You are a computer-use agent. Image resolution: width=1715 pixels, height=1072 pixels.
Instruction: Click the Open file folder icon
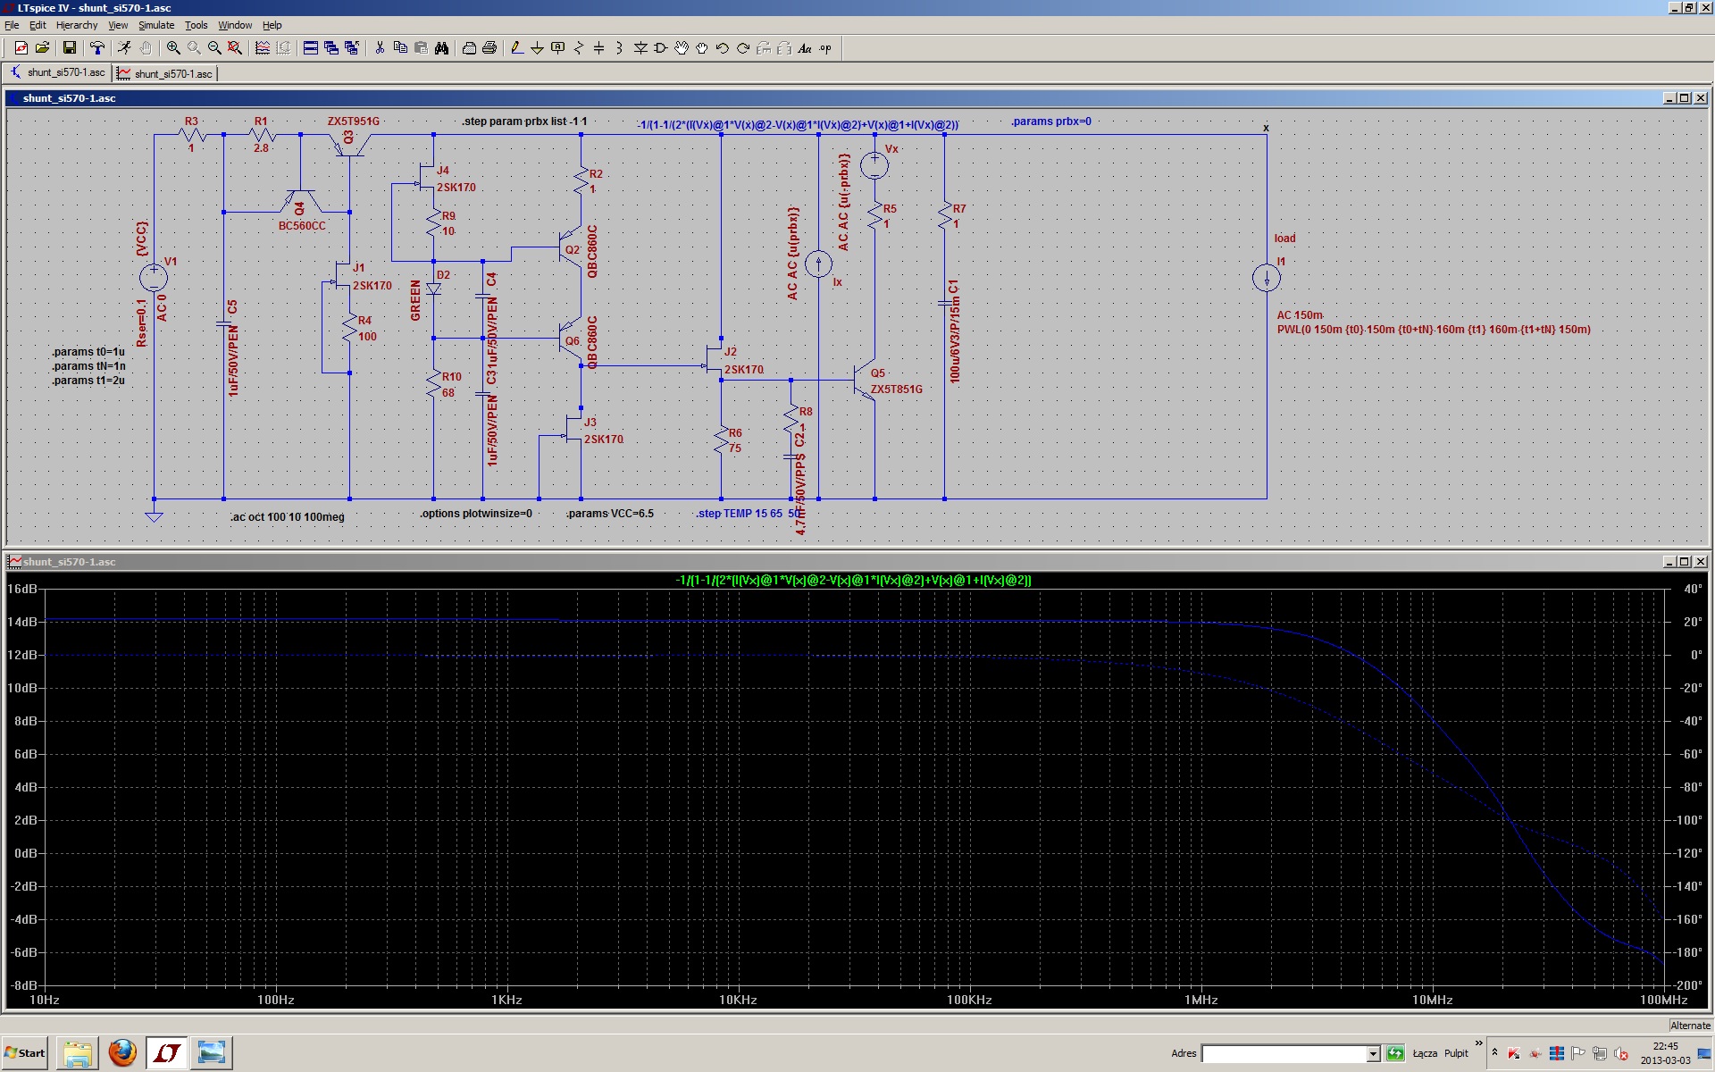(42, 48)
